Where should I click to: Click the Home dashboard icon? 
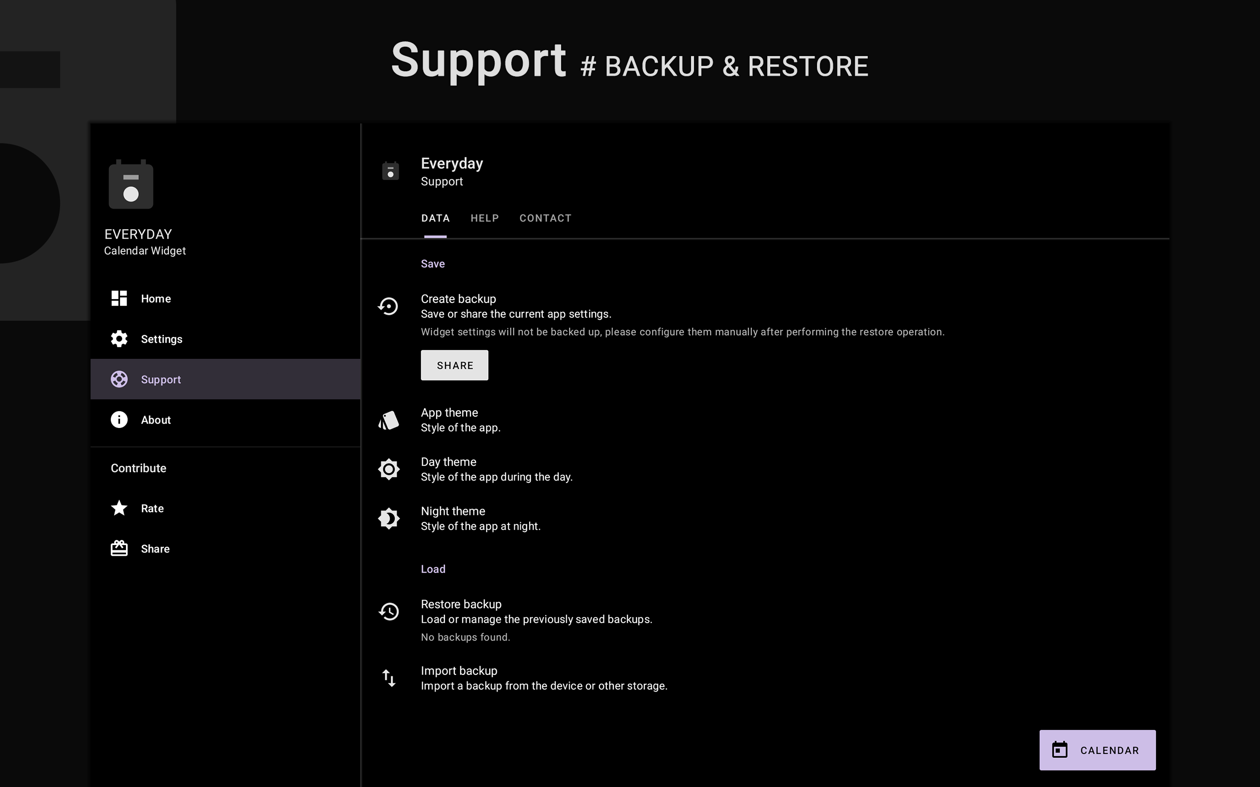pyautogui.click(x=119, y=298)
